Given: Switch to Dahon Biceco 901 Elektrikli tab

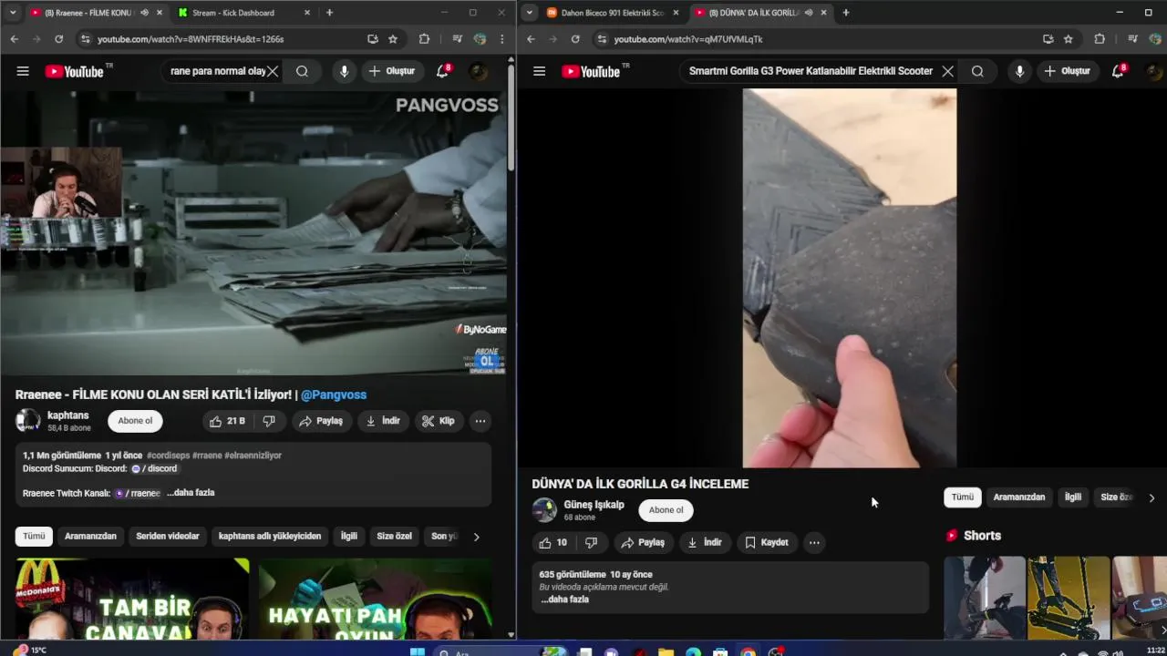Looking at the screenshot, I should click(x=613, y=13).
